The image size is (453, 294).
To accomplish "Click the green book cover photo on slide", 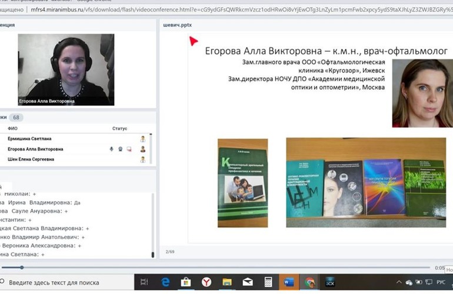I will 242,183.
